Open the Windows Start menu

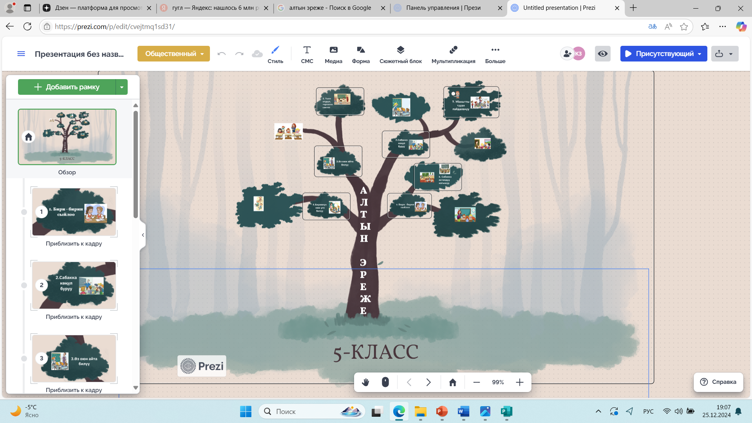246,411
